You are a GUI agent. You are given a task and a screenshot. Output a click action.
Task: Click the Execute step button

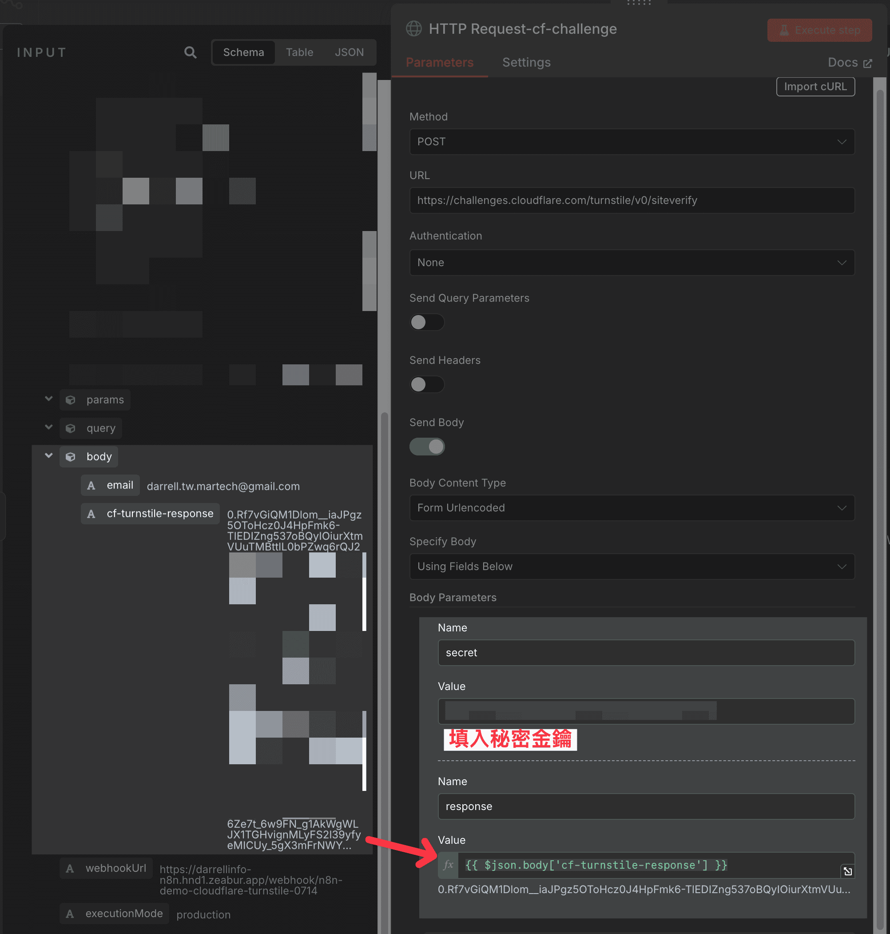coord(819,30)
